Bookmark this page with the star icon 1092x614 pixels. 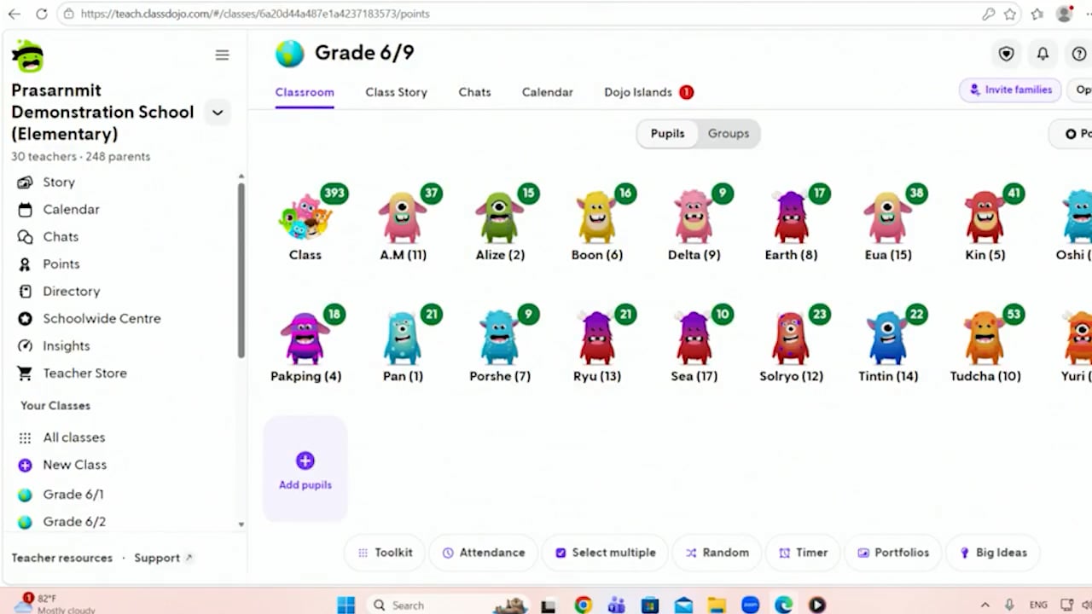[1010, 14]
